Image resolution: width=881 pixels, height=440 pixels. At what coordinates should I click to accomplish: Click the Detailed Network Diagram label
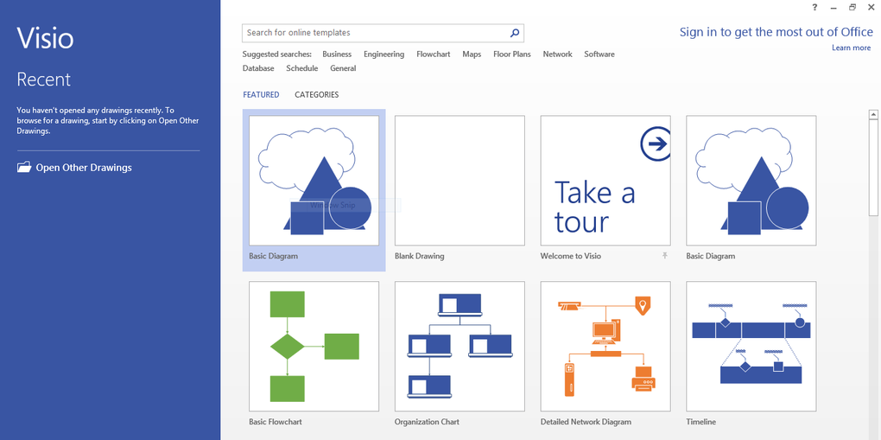[x=586, y=422]
